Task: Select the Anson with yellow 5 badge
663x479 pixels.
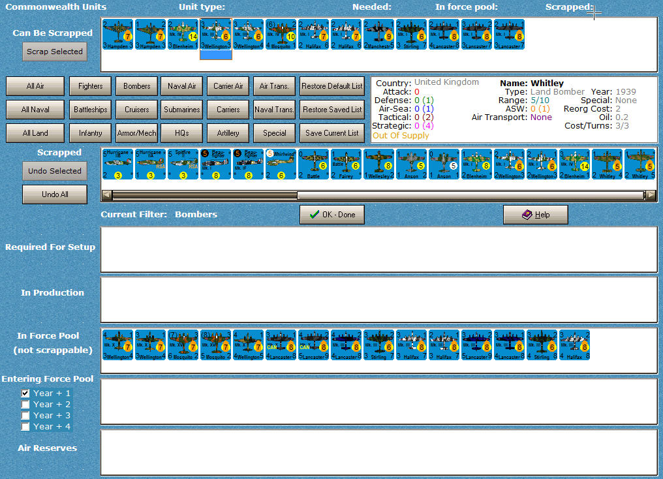Action: point(411,164)
